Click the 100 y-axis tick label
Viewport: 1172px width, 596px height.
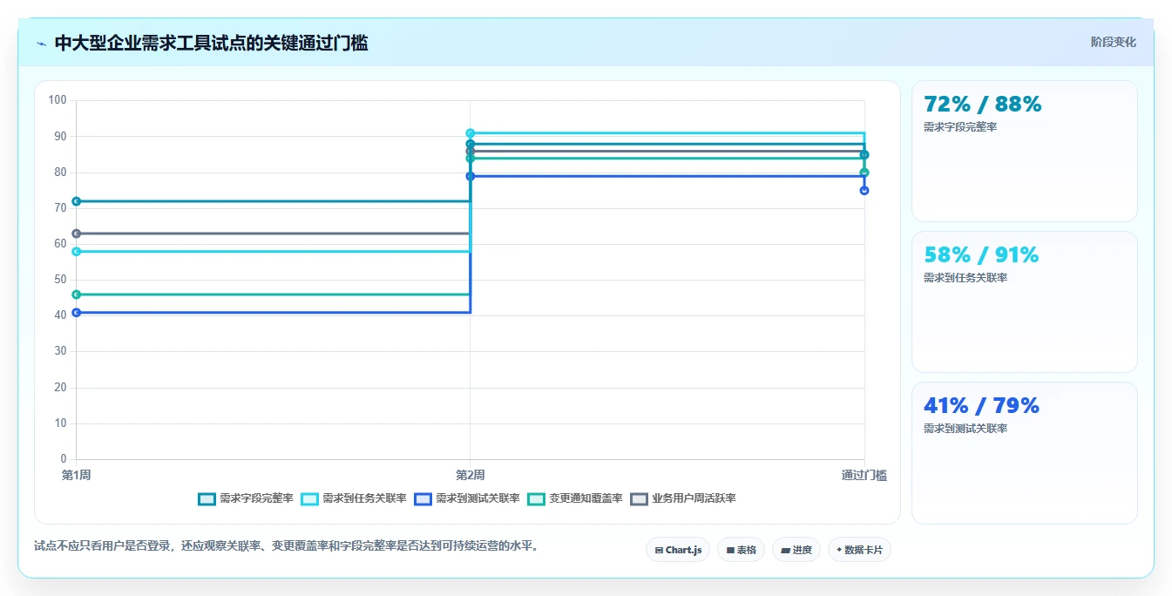point(58,100)
